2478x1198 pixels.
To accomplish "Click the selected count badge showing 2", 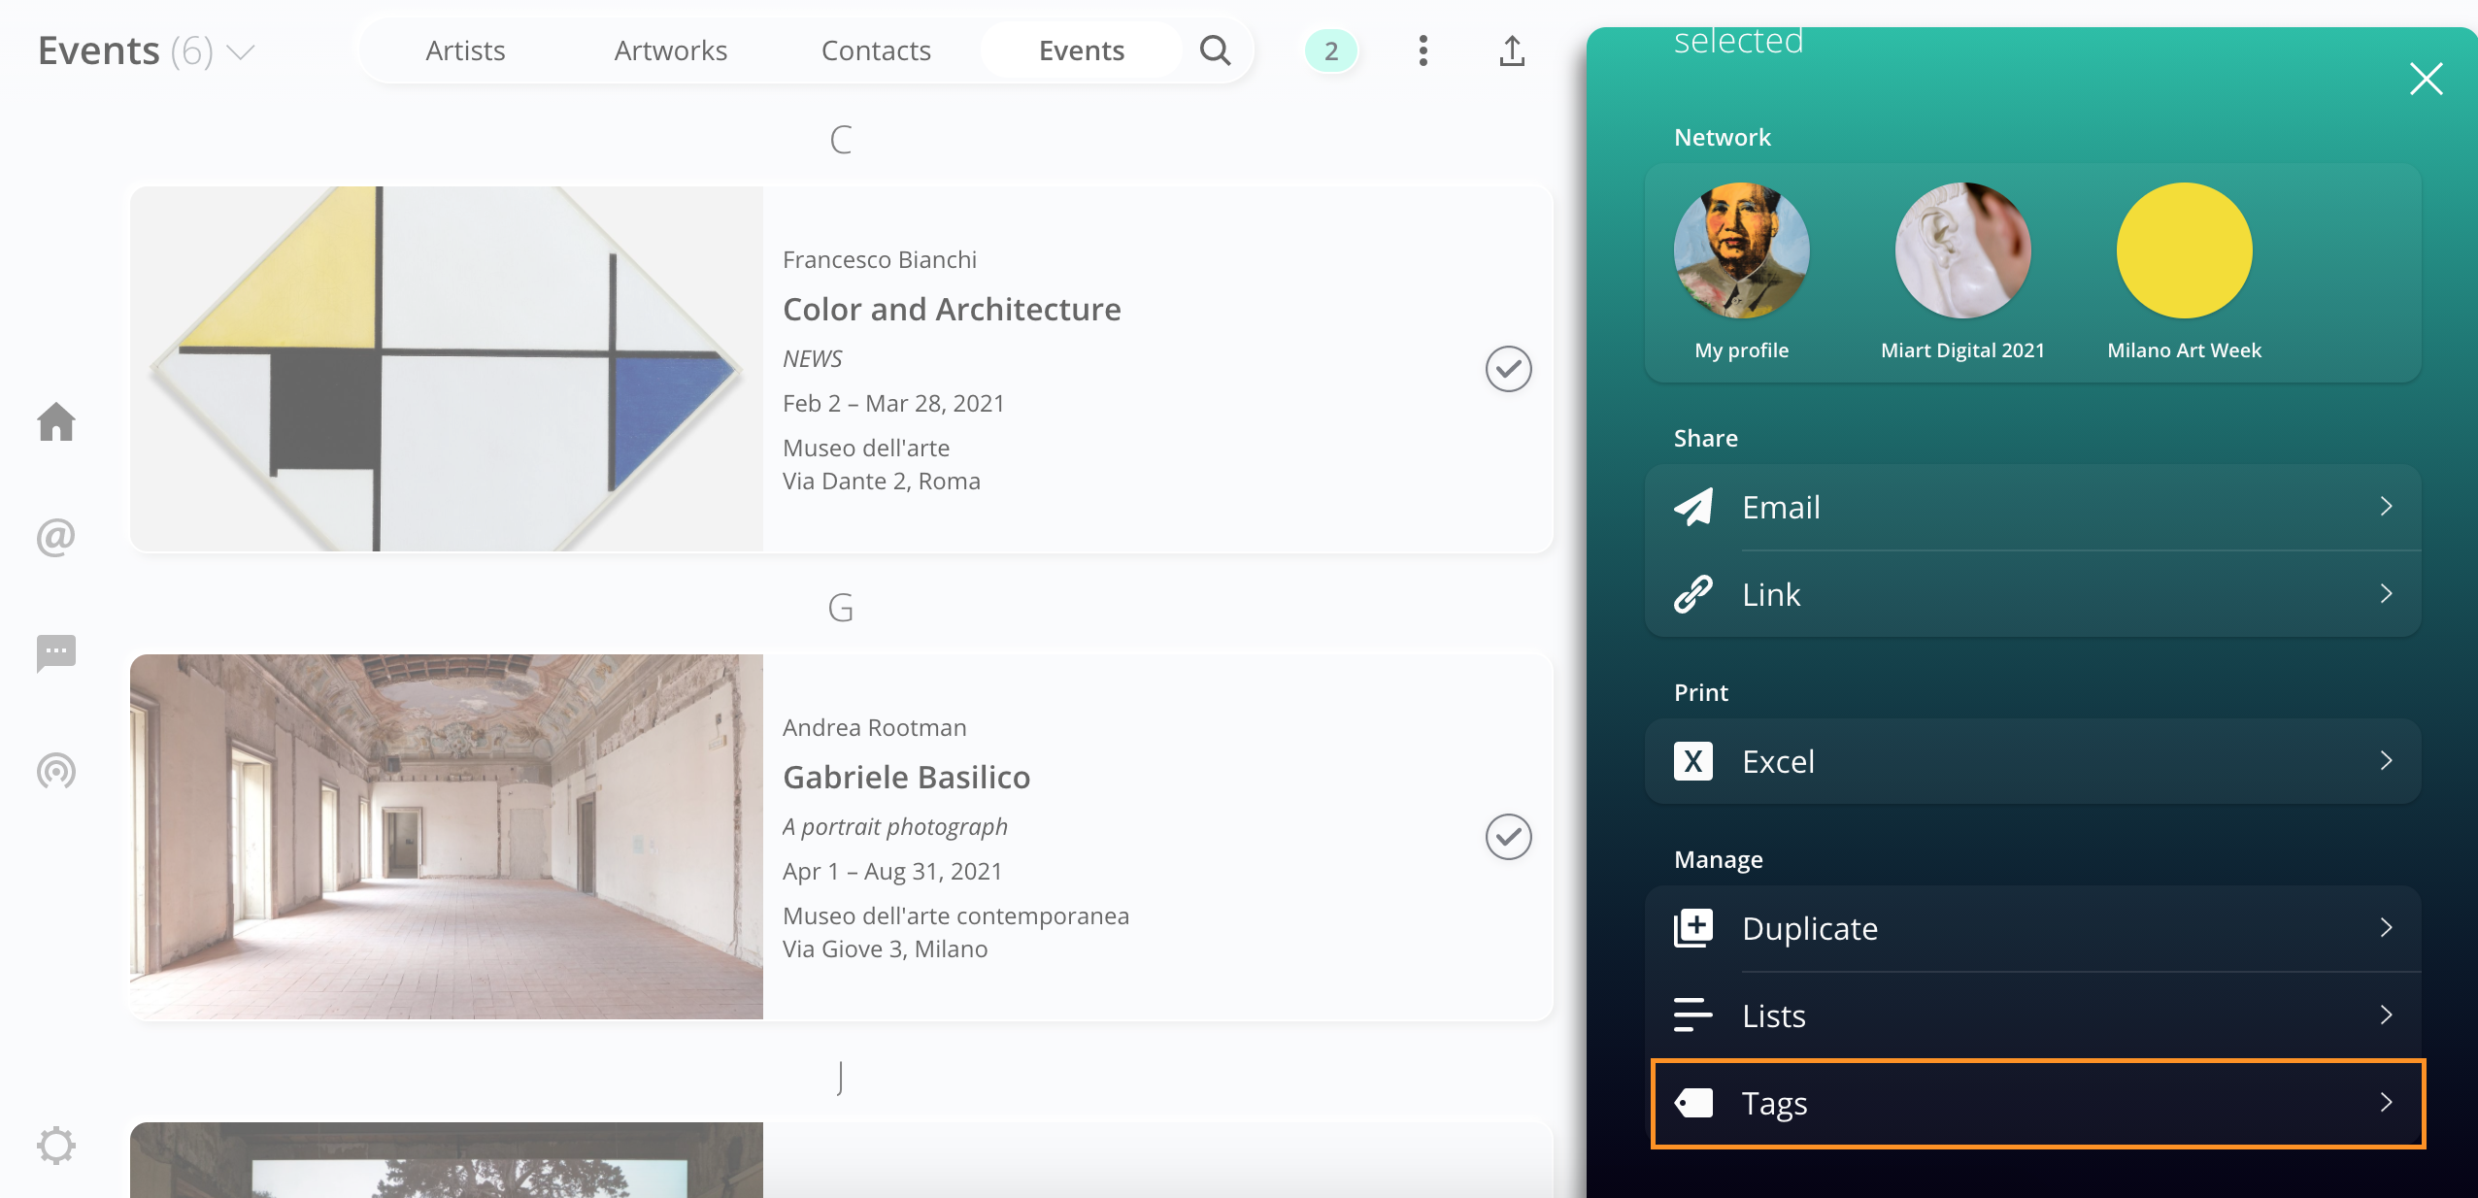I will click(1331, 50).
